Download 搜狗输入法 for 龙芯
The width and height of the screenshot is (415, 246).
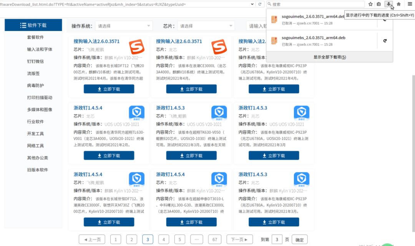click(x=191, y=89)
